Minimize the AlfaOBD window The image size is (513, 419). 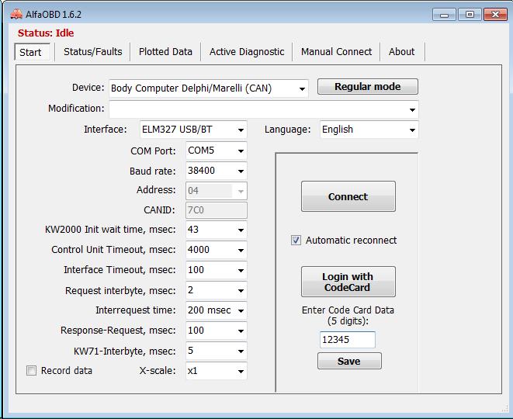click(x=444, y=14)
